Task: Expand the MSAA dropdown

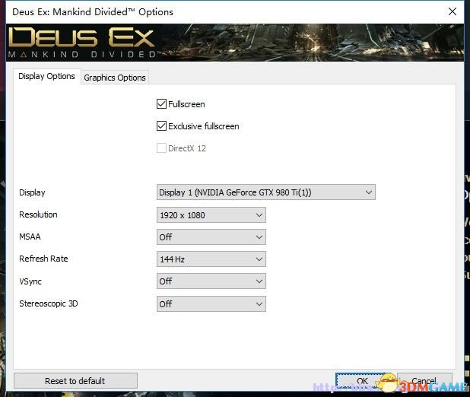Action: 211,237
